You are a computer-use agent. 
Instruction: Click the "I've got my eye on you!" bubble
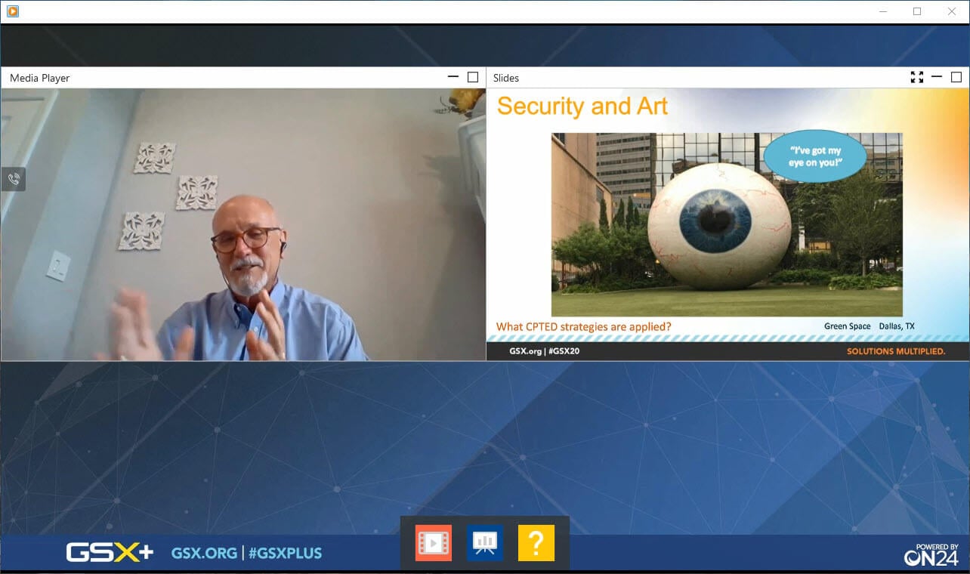815,156
